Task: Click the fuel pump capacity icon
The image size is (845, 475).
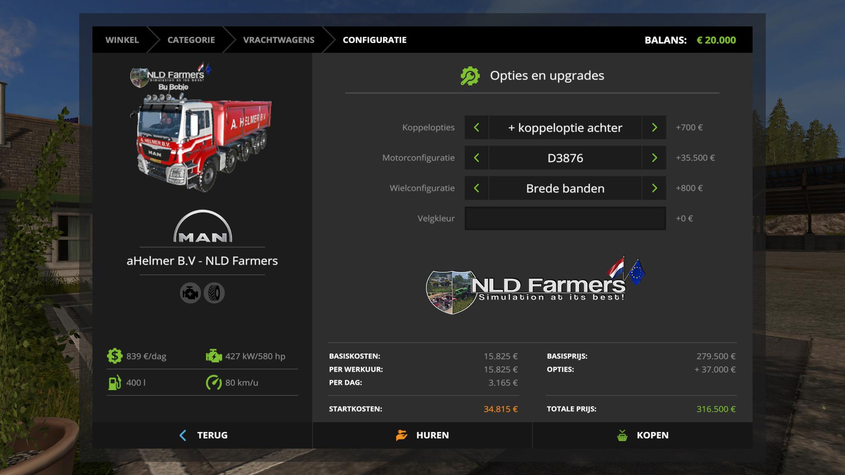Action: click(114, 382)
